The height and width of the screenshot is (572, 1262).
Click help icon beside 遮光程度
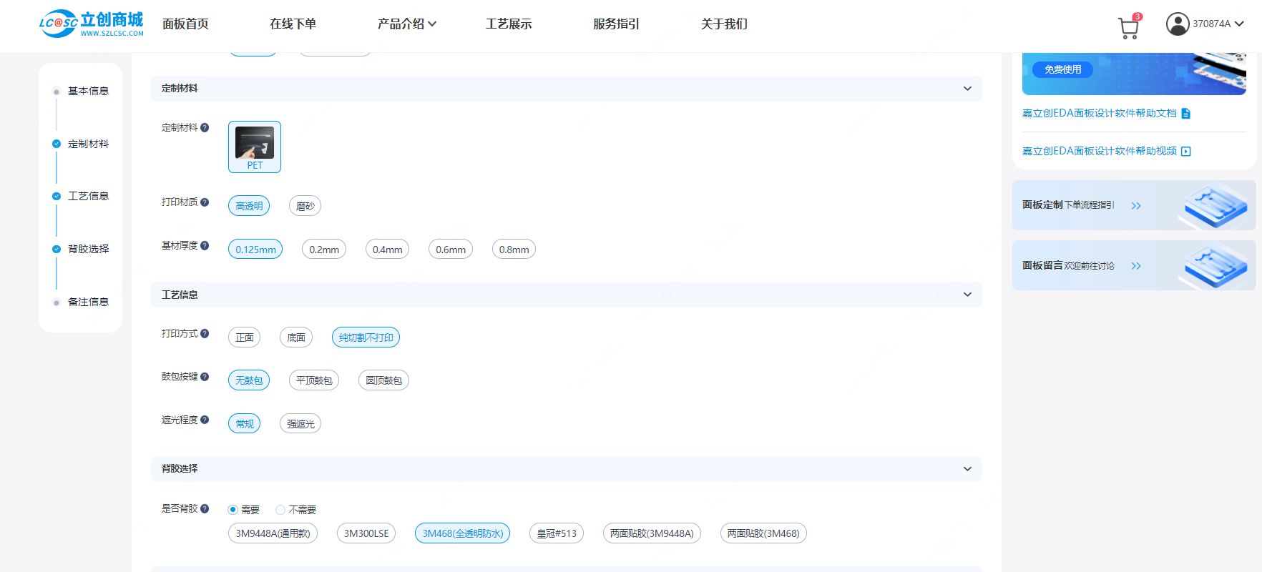(205, 420)
